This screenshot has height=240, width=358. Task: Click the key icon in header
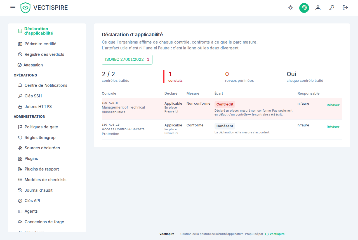click(x=332, y=8)
